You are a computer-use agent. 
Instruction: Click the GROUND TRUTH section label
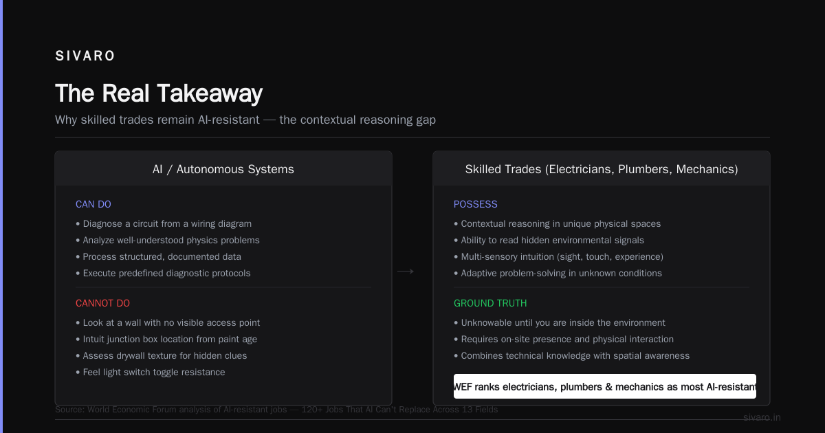click(x=490, y=303)
